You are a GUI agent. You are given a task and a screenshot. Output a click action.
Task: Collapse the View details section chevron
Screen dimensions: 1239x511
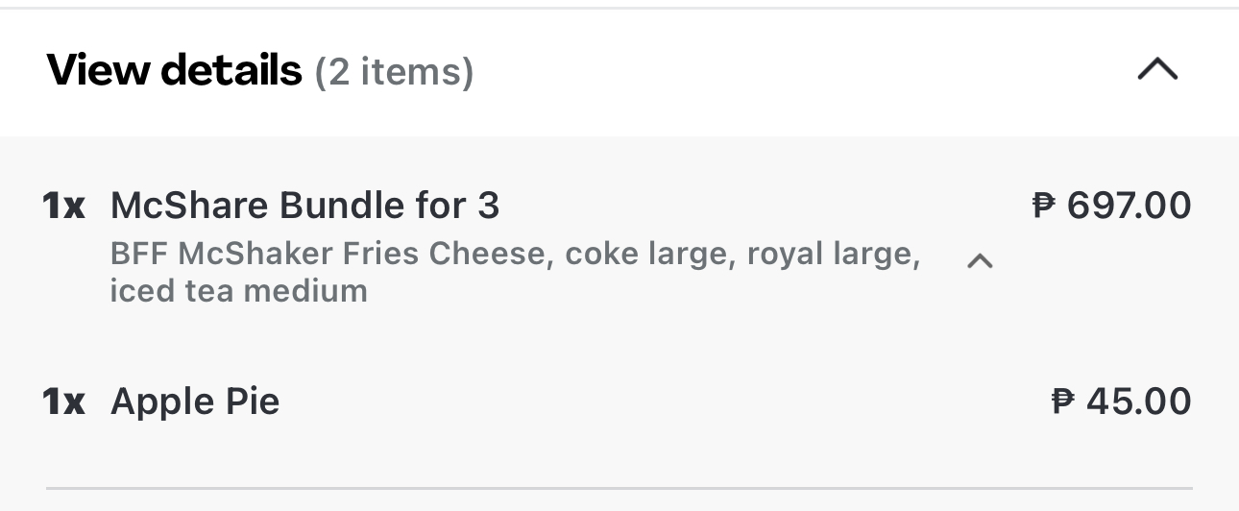tap(1157, 69)
